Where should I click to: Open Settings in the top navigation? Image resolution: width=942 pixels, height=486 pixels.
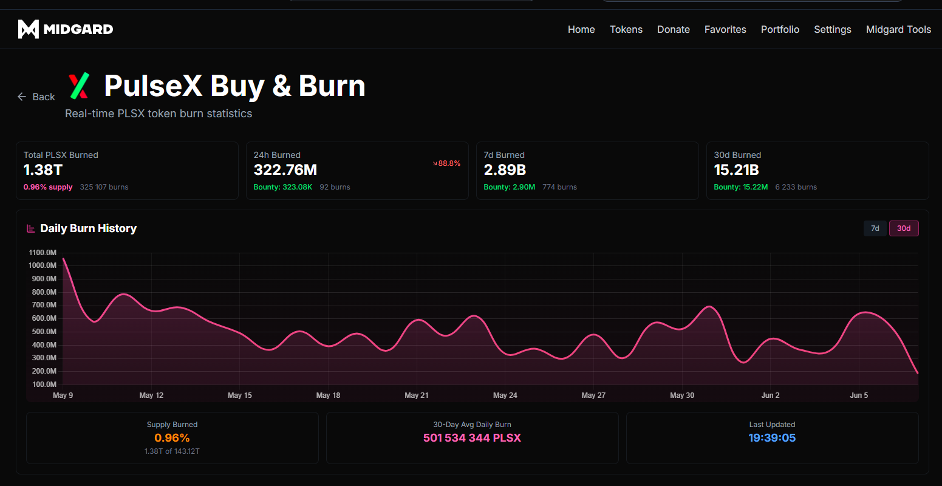click(832, 29)
